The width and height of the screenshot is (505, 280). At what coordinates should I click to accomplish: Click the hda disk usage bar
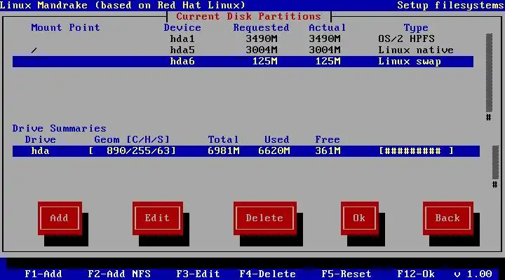(x=416, y=150)
